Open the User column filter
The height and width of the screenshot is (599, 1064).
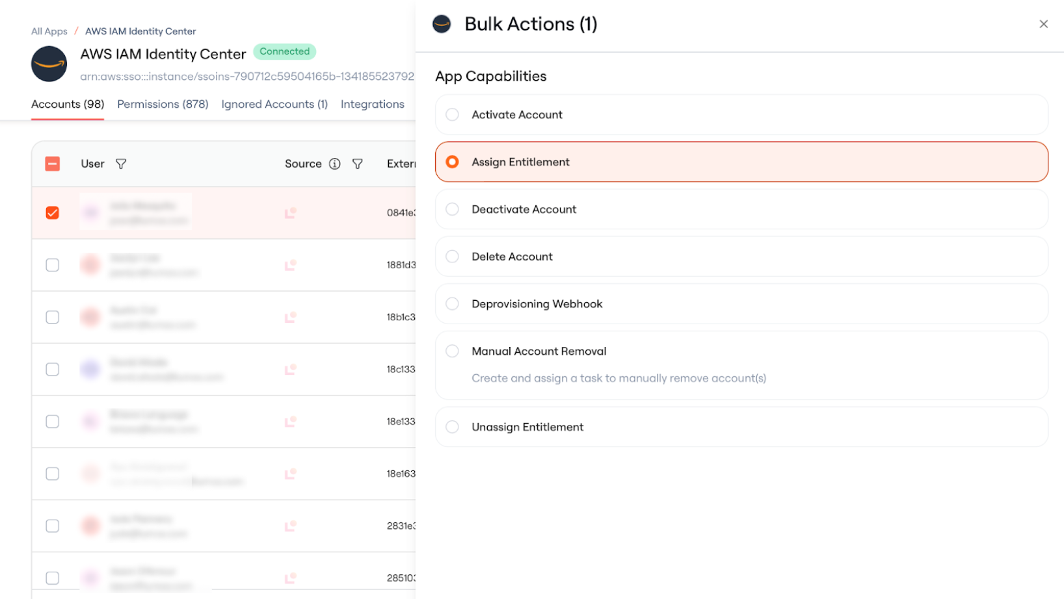(x=121, y=164)
